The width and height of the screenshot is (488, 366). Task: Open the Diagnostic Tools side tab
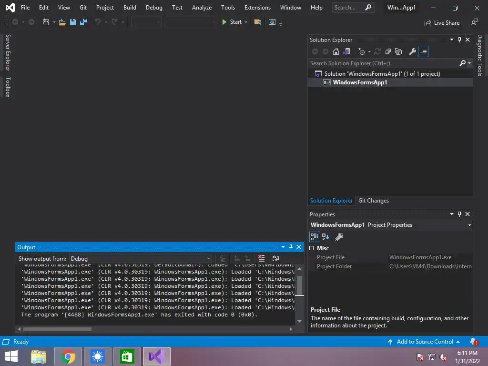480,55
